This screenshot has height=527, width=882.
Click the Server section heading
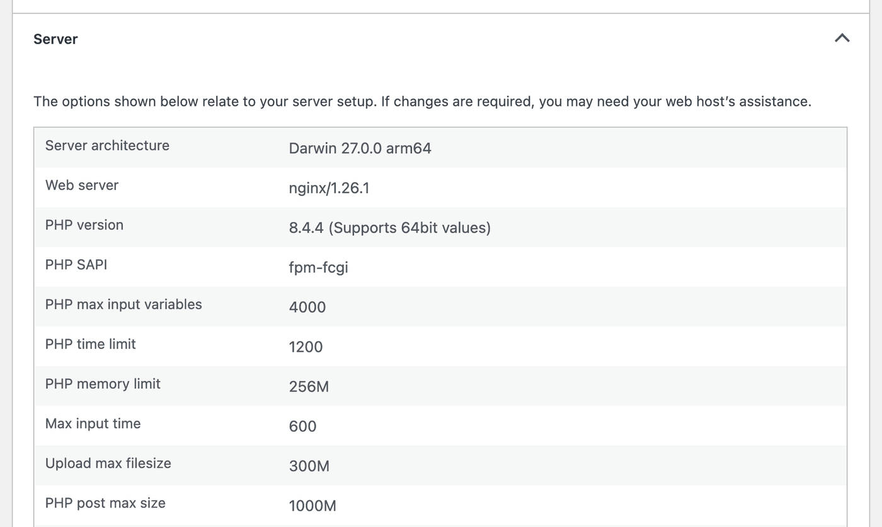(x=55, y=39)
